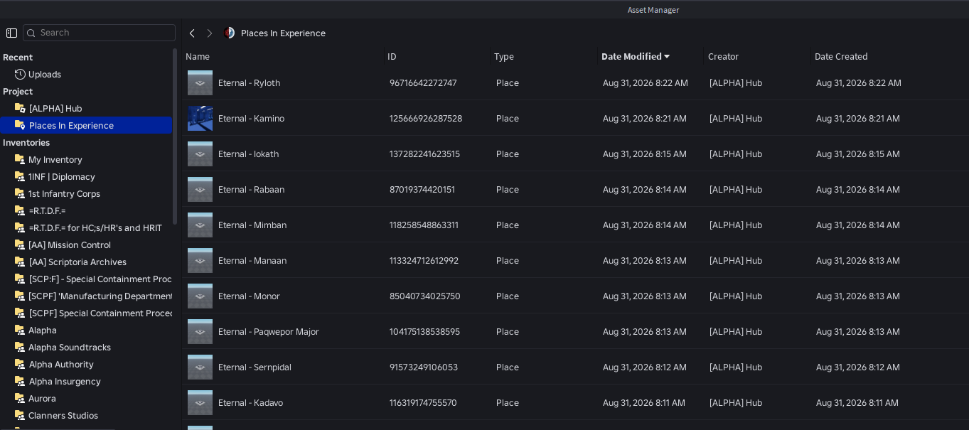
Task: Select the Eternal - Ryloth row
Action: pos(575,82)
